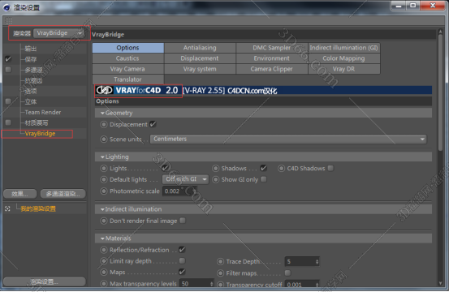Click the 渲染设置... button at bottom
This screenshot has width=449, height=292.
(45, 281)
